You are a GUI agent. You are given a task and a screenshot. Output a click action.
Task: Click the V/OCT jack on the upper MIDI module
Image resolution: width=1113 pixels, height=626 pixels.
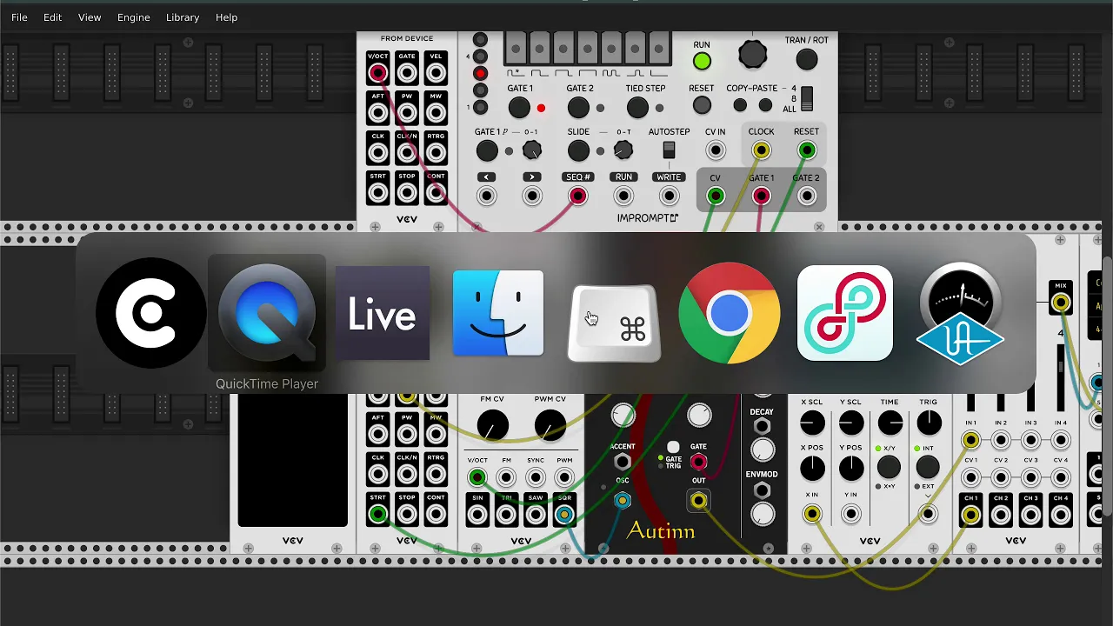point(378,73)
